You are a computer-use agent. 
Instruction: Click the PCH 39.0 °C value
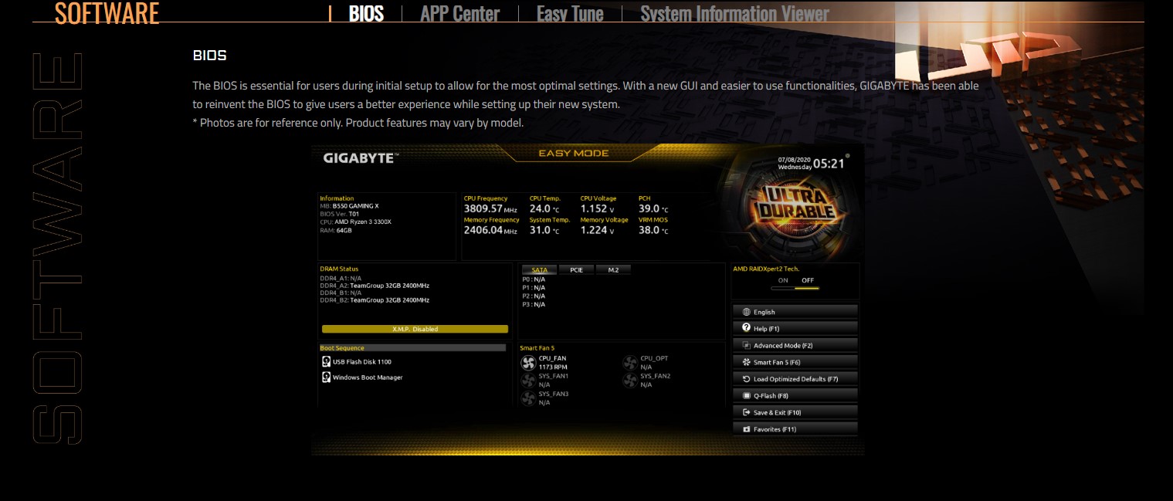(x=653, y=208)
